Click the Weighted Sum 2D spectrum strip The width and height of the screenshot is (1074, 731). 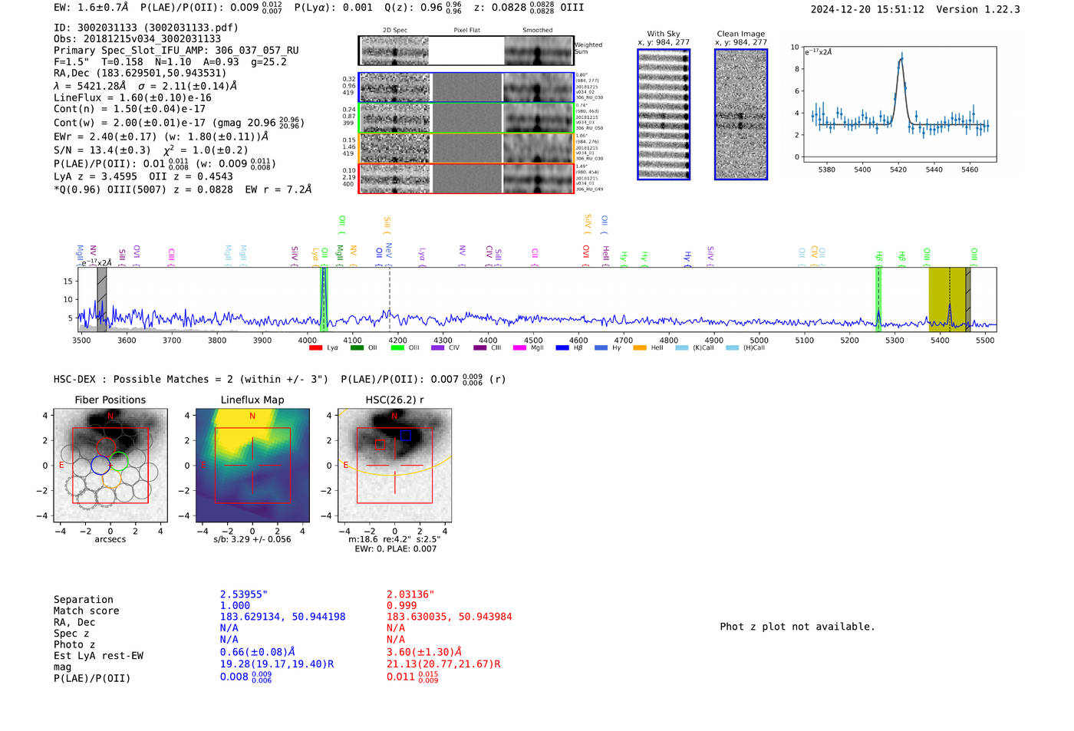pos(466,51)
